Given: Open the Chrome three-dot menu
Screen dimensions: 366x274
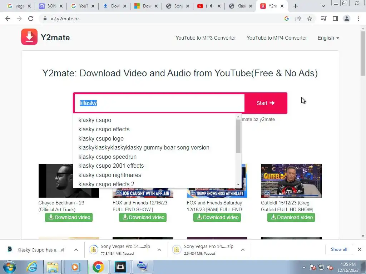Looking at the screenshot, I should tap(358, 19).
